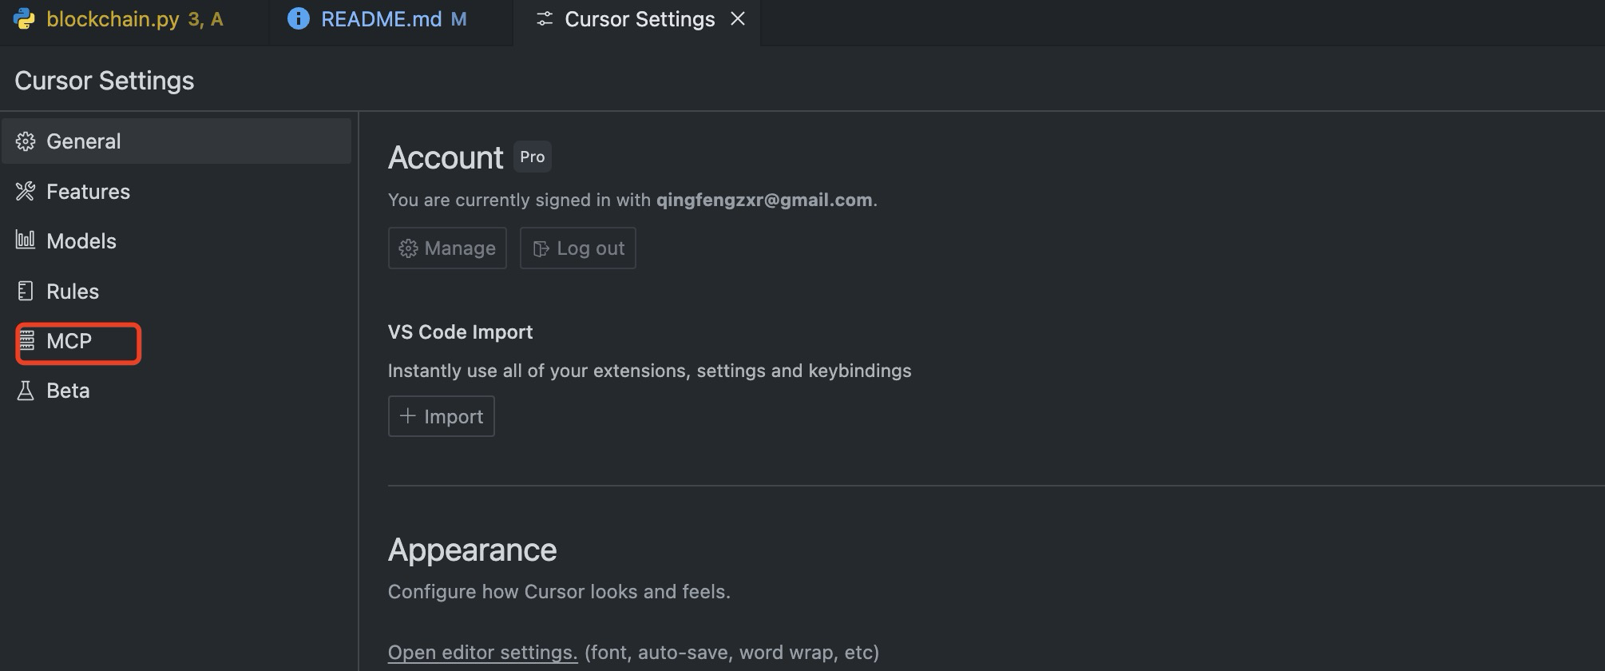Click the MCP server icon in sidebar

tap(27, 341)
